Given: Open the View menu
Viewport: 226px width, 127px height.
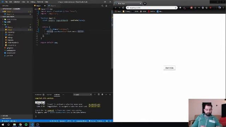Looking at the screenshot, I should (23, 2).
